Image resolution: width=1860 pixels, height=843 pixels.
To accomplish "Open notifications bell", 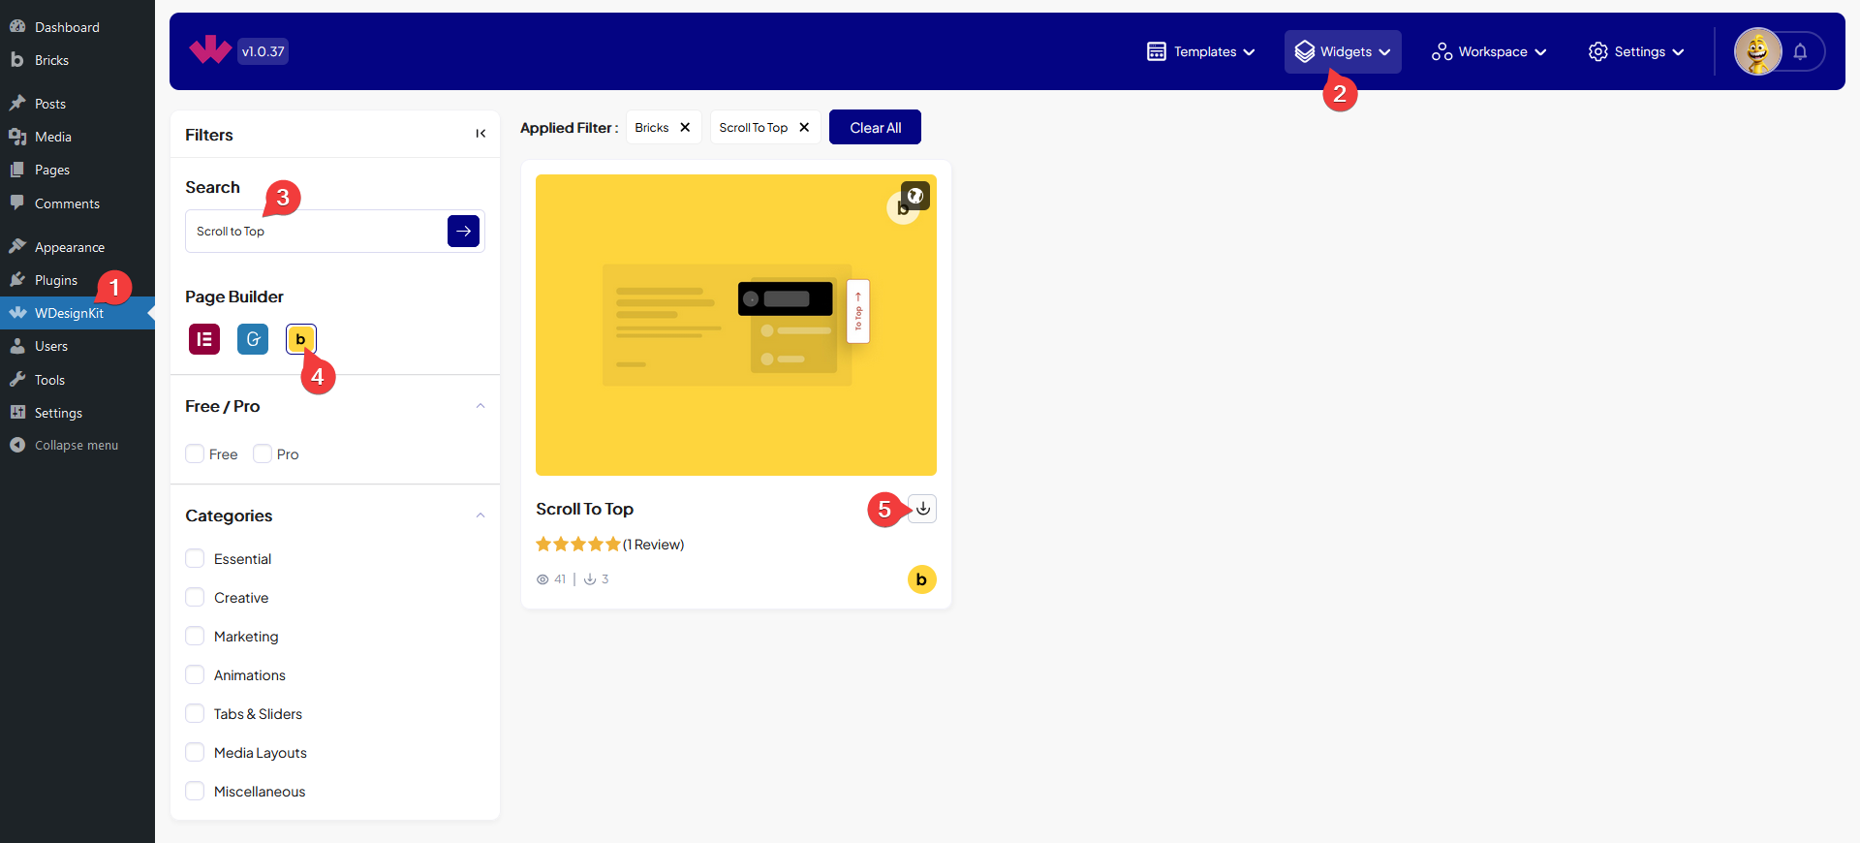I will tap(1800, 51).
